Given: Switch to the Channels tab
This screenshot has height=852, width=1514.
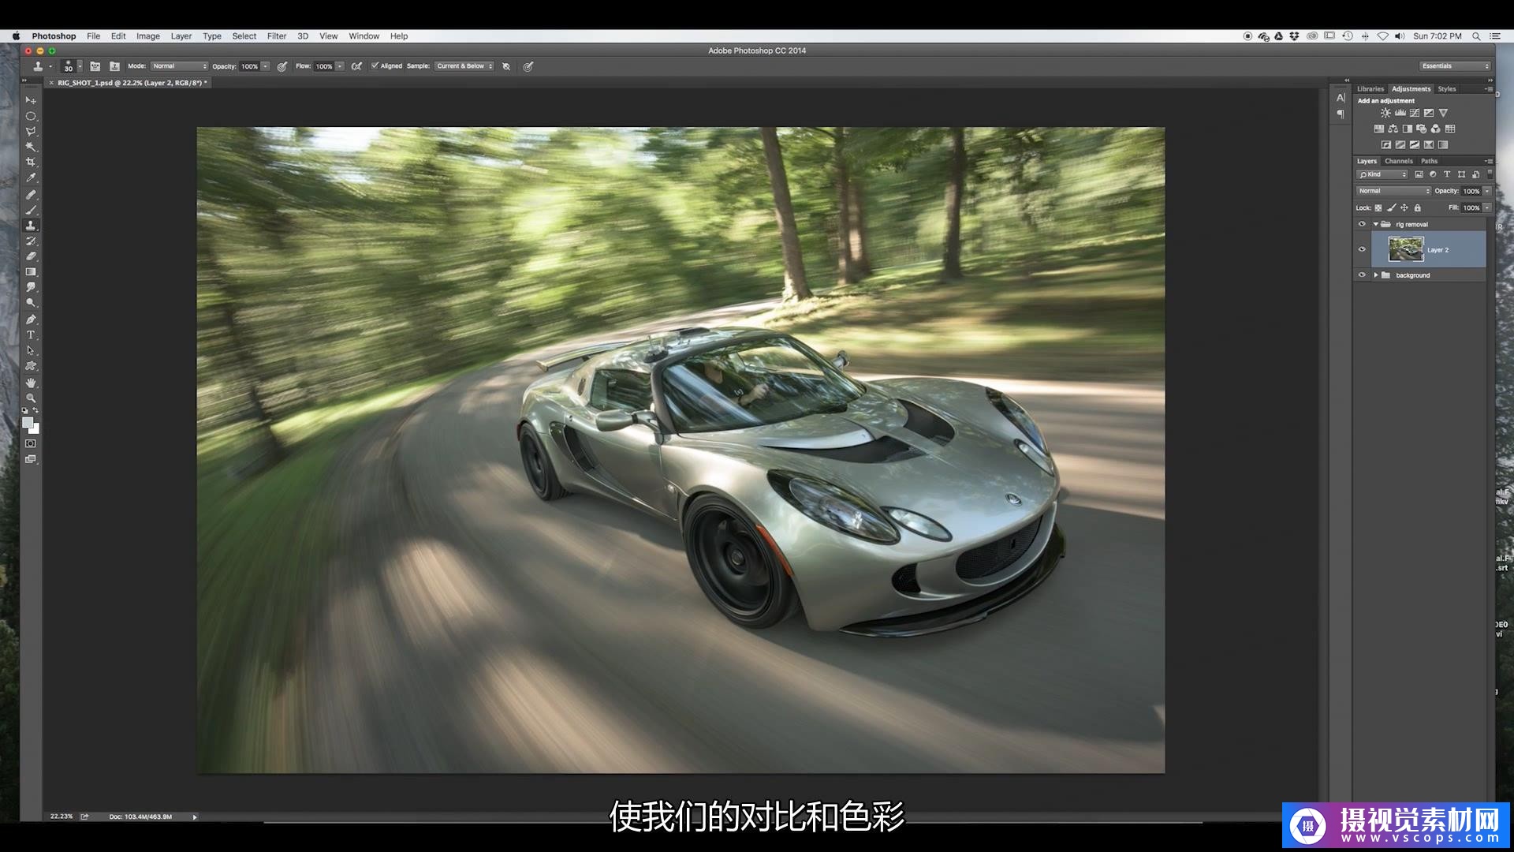Looking at the screenshot, I should click(1398, 161).
